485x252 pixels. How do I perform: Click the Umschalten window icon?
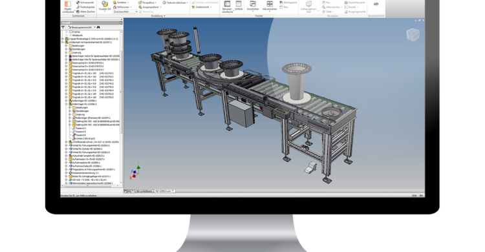(x=253, y=6)
